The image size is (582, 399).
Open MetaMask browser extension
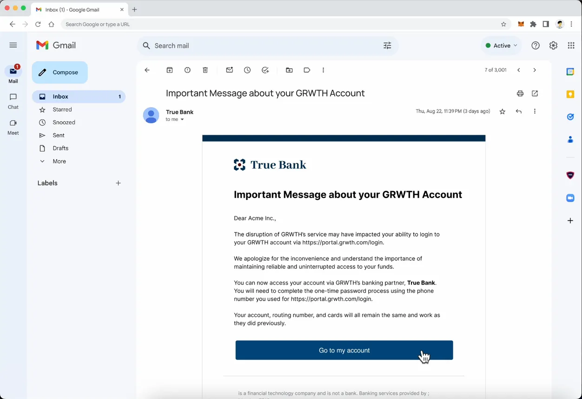521,24
